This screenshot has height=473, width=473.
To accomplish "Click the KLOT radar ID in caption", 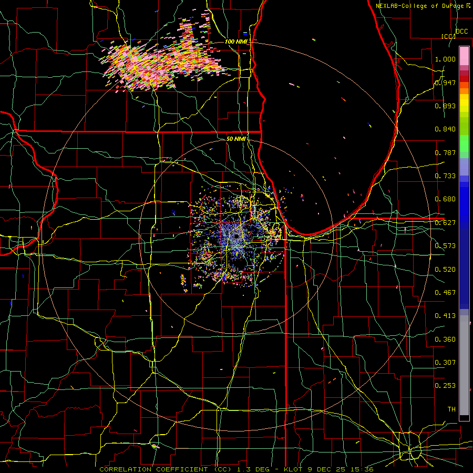I will click(x=294, y=469).
